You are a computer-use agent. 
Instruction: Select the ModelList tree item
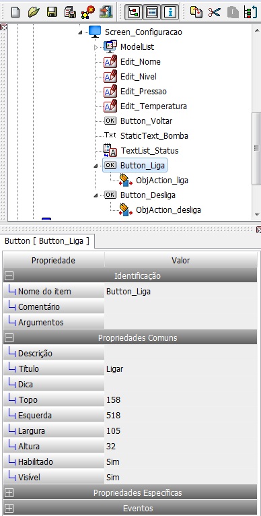tap(137, 46)
